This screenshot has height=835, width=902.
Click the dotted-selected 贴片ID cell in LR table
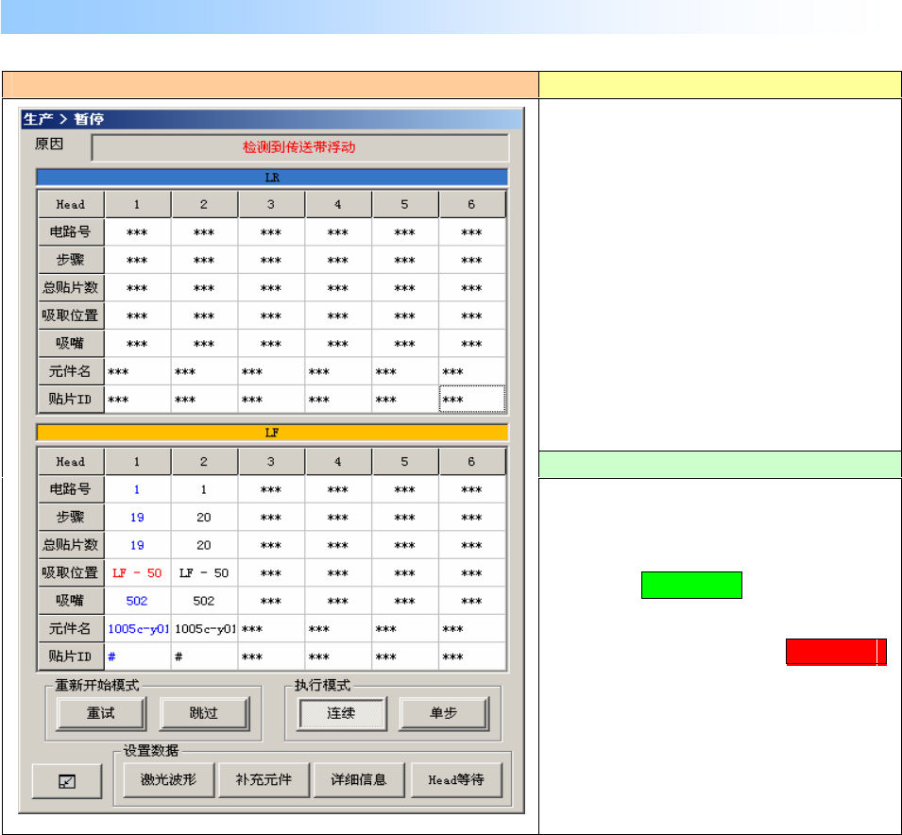(472, 399)
